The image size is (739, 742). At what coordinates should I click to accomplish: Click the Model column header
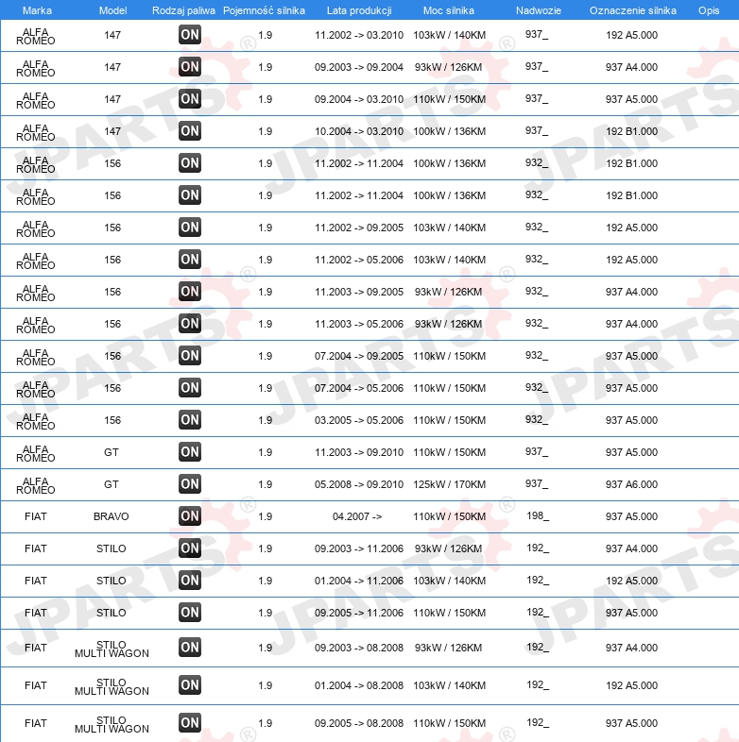(x=112, y=10)
